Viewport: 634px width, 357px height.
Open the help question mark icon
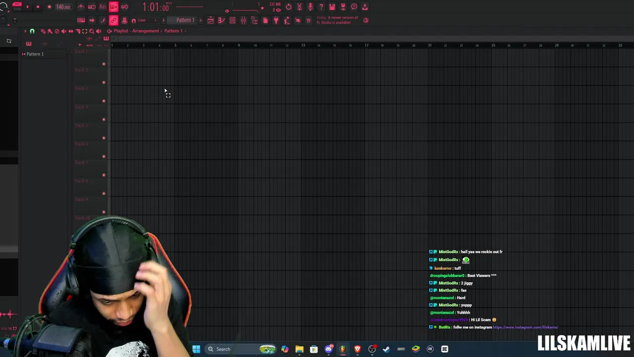coord(321,7)
